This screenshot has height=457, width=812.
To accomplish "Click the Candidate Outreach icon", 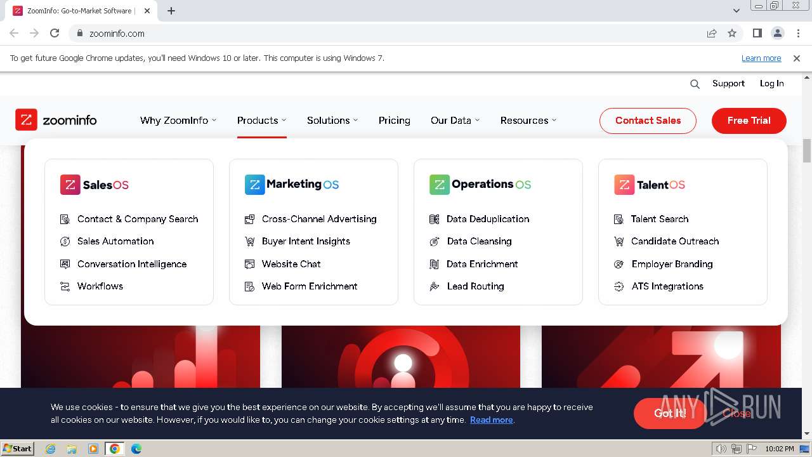I will click(x=619, y=241).
